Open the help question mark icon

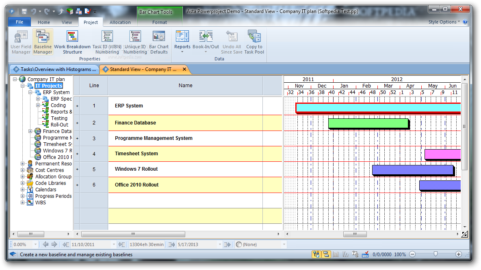coord(465,22)
